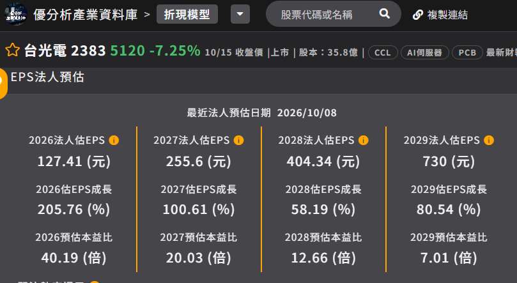
Task: Click the magnifier search icon
Action: (x=385, y=13)
